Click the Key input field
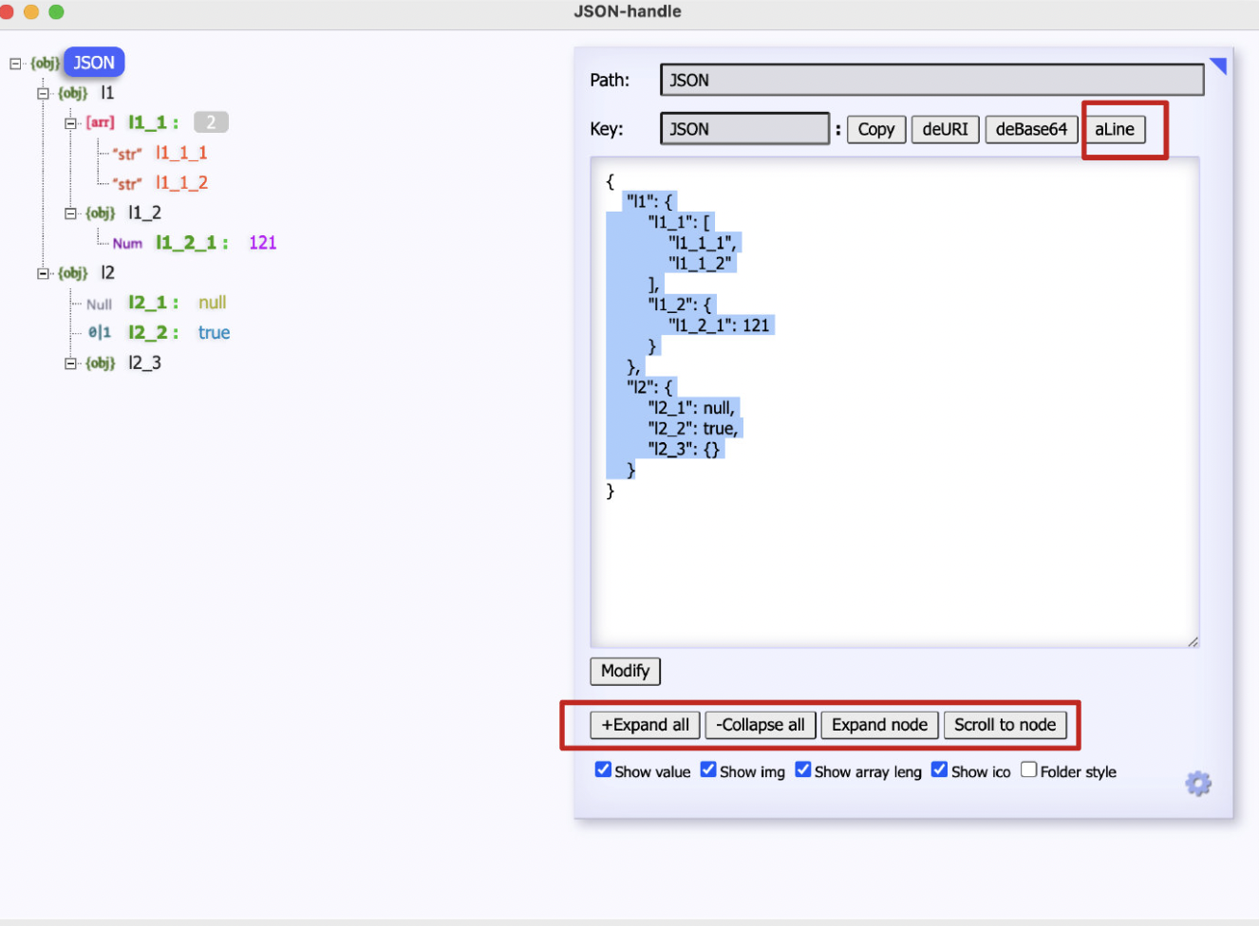 point(745,129)
